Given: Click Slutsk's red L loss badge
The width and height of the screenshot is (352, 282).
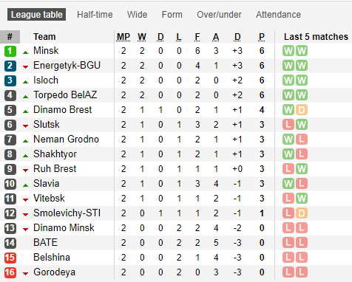Looking at the screenshot, I should click(288, 125).
